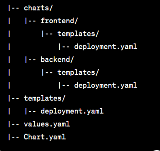Click the branch marker before top-level templates/
Screen dimensions: 160x151
click(x=14, y=98)
